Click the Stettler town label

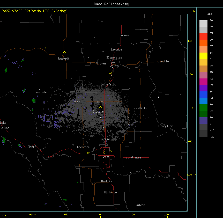[x=164, y=61]
